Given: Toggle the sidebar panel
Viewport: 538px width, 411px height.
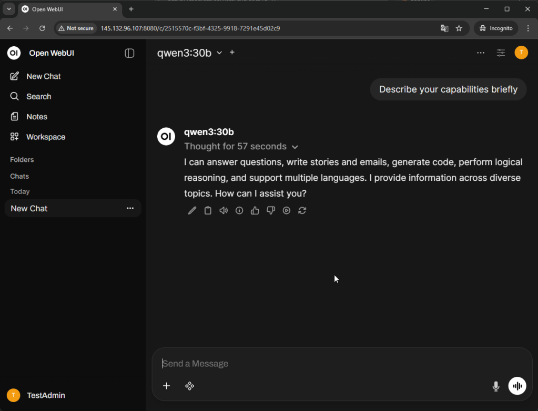Looking at the screenshot, I should 129,53.
